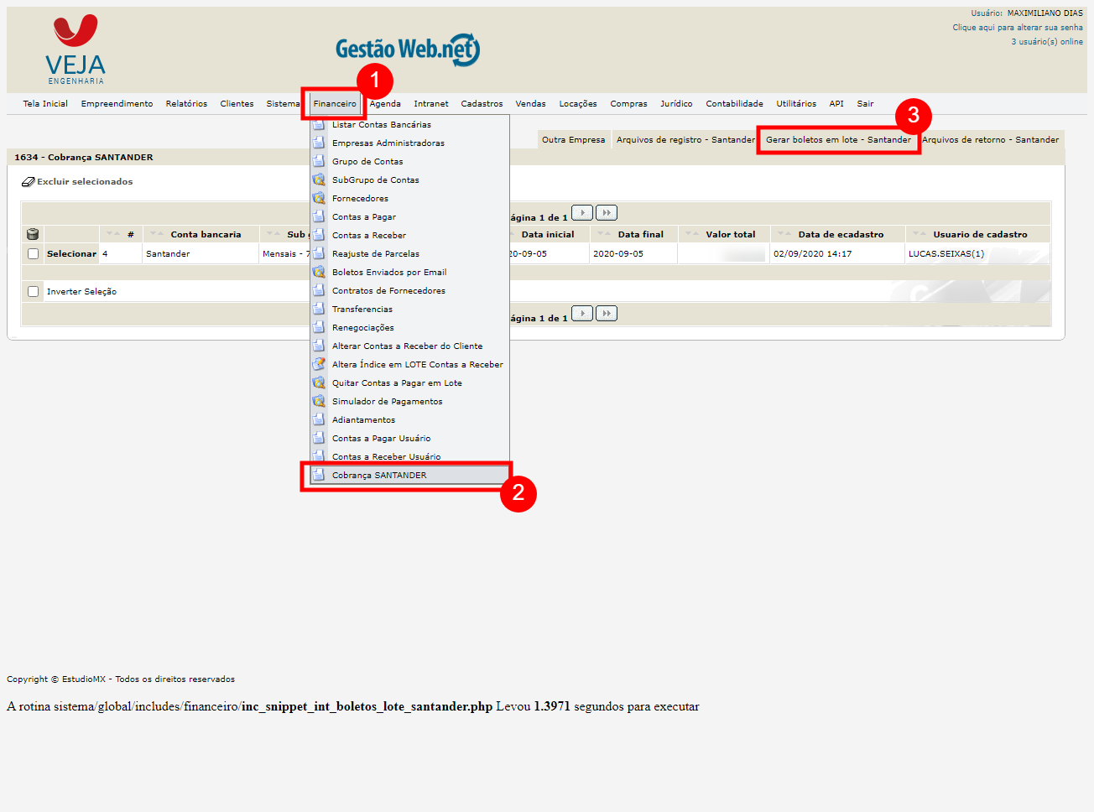Open the Arquivos de retorno - Santander tab
Viewport: 1094px width, 812px height.
(x=990, y=140)
